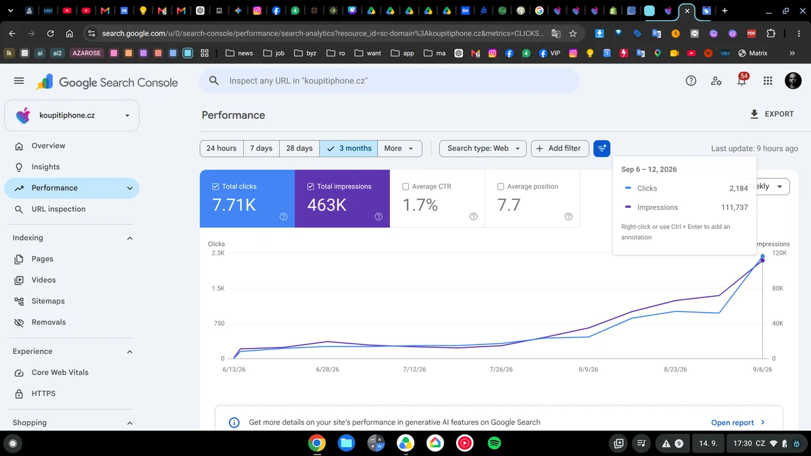The width and height of the screenshot is (811, 456).
Task: Select the 24 hours date range
Action: coord(222,149)
